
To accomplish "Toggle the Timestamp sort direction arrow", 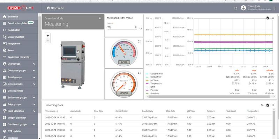I will click(57, 111).
